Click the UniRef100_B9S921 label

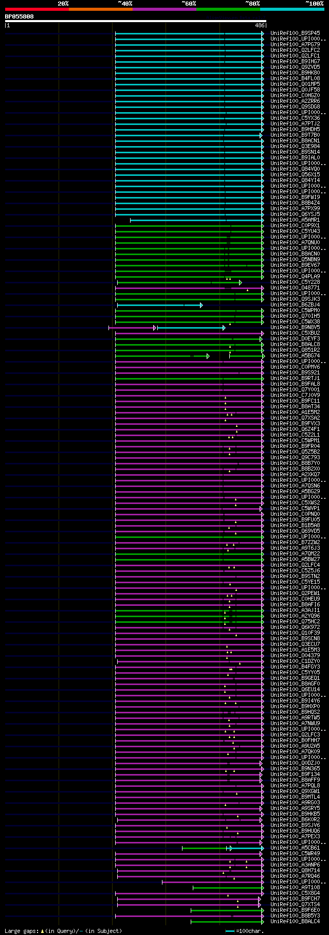click(x=295, y=372)
